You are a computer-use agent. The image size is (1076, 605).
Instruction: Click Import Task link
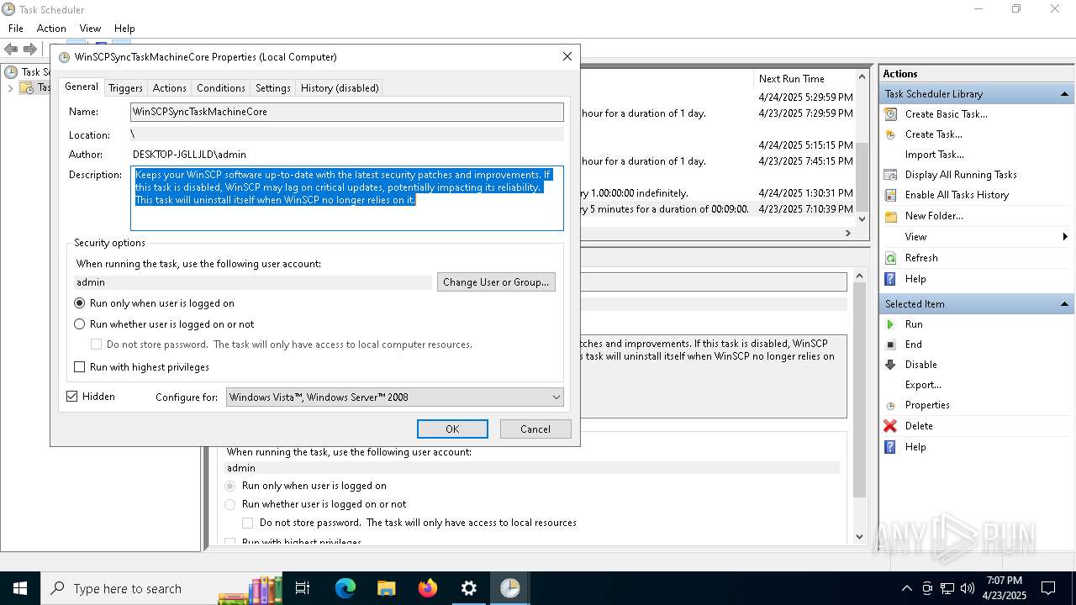[x=934, y=155]
